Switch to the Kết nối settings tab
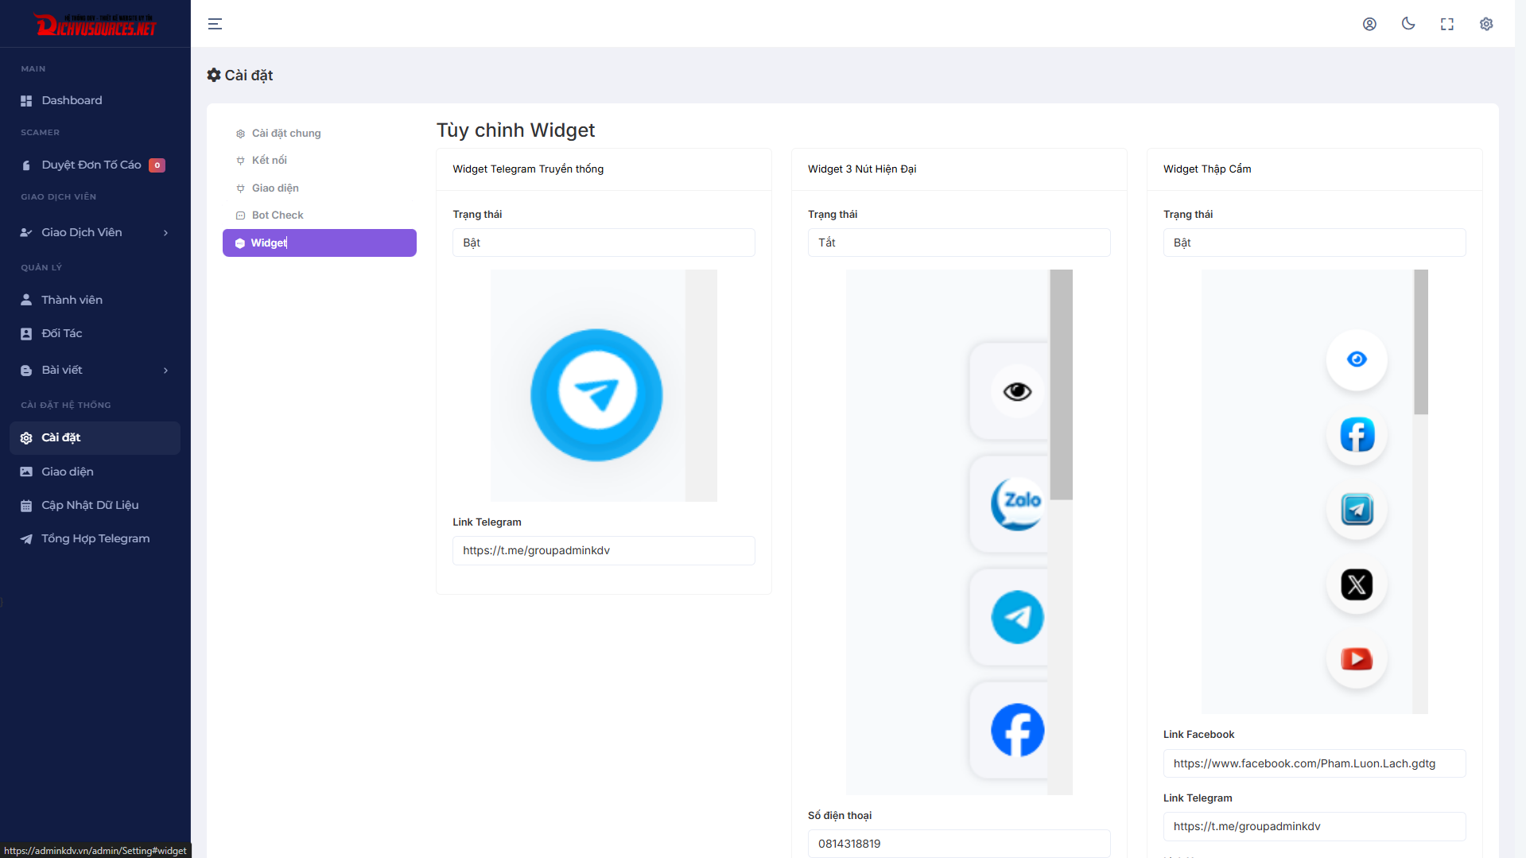This screenshot has width=1526, height=858. 270,160
